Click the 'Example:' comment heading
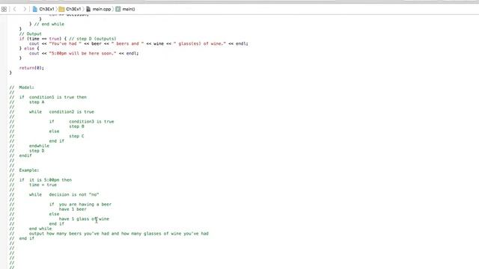Image resolution: width=479 pixels, height=269 pixels. coord(29,170)
